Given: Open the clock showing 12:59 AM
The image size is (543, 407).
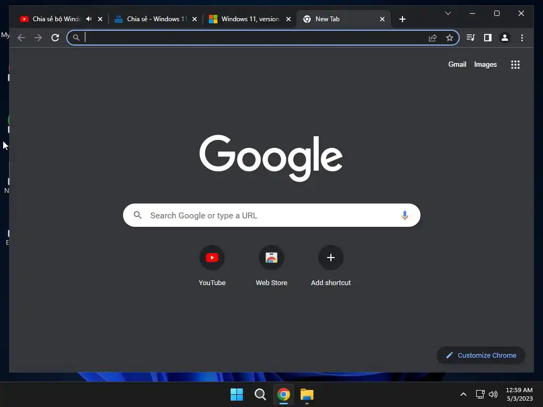Looking at the screenshot, I should point(520,394).
